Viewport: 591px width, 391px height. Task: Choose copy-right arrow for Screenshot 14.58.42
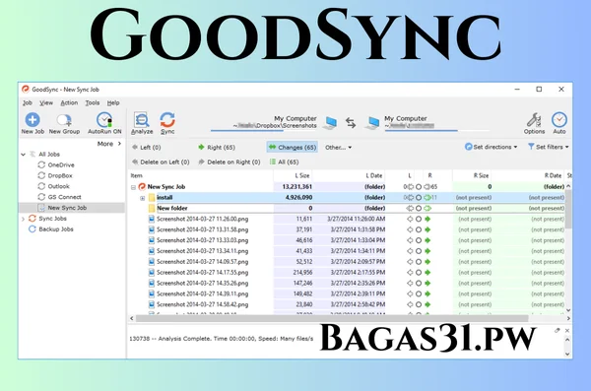point(427,304)
